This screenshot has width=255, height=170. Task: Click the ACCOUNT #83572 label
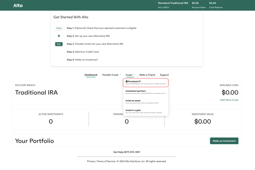coord(25,85)
